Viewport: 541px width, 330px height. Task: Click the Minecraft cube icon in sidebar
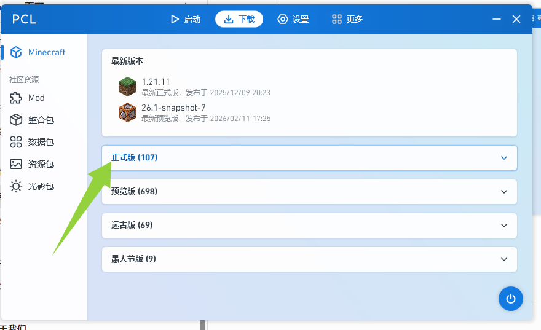tap(16, 52)
